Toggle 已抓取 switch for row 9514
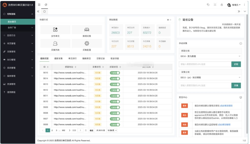This screenshot has height=144, width=250. tap(115, 78)
